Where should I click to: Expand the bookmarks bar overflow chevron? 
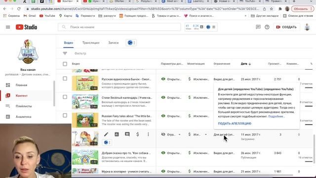pos(245,16)
